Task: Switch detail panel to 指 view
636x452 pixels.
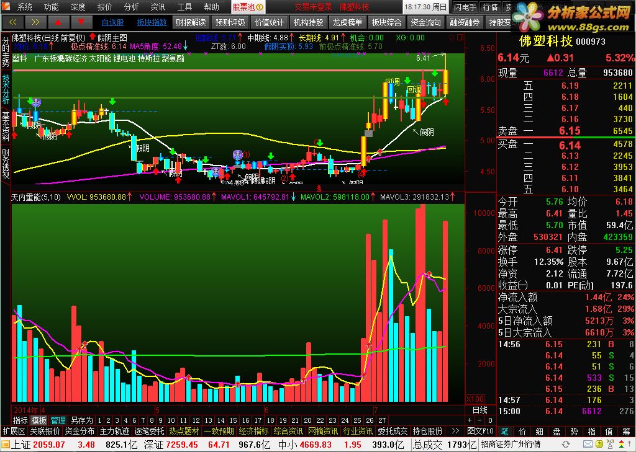Action: tap(592, 431)
